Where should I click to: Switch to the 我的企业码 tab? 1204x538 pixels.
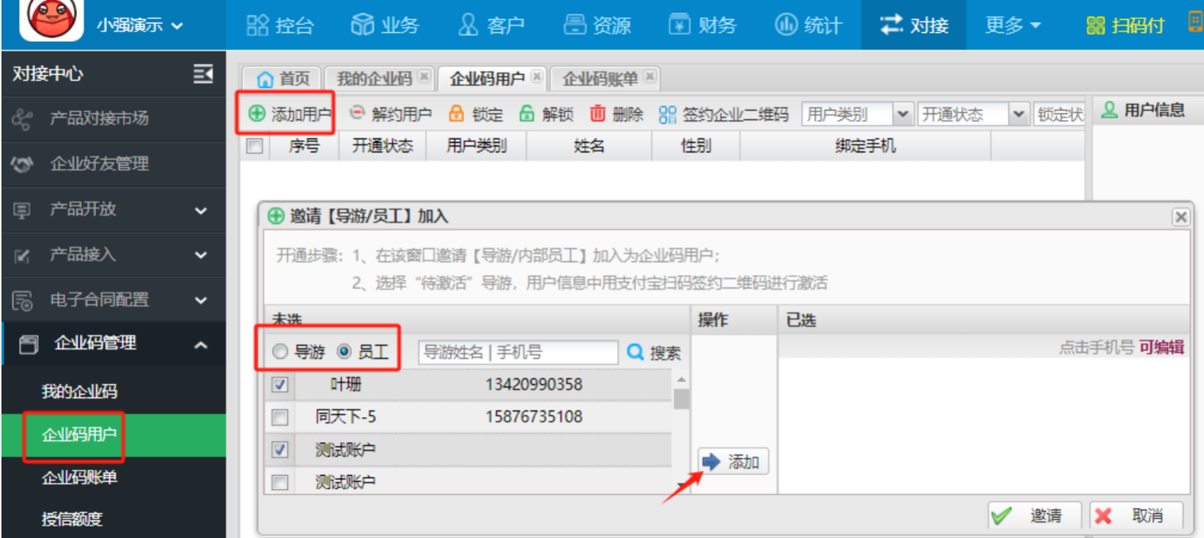coord(374,78)
